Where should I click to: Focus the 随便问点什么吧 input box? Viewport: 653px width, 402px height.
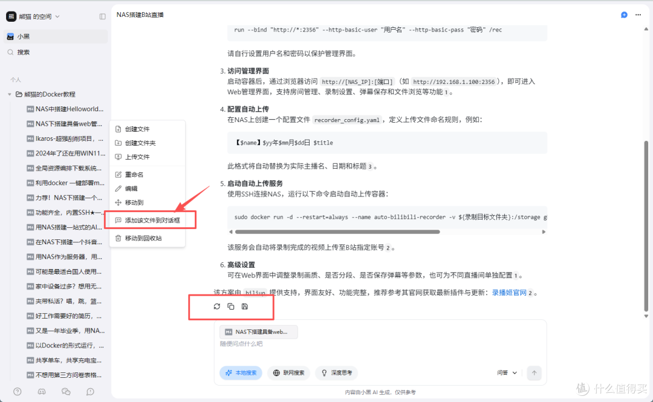coord(380,344)
